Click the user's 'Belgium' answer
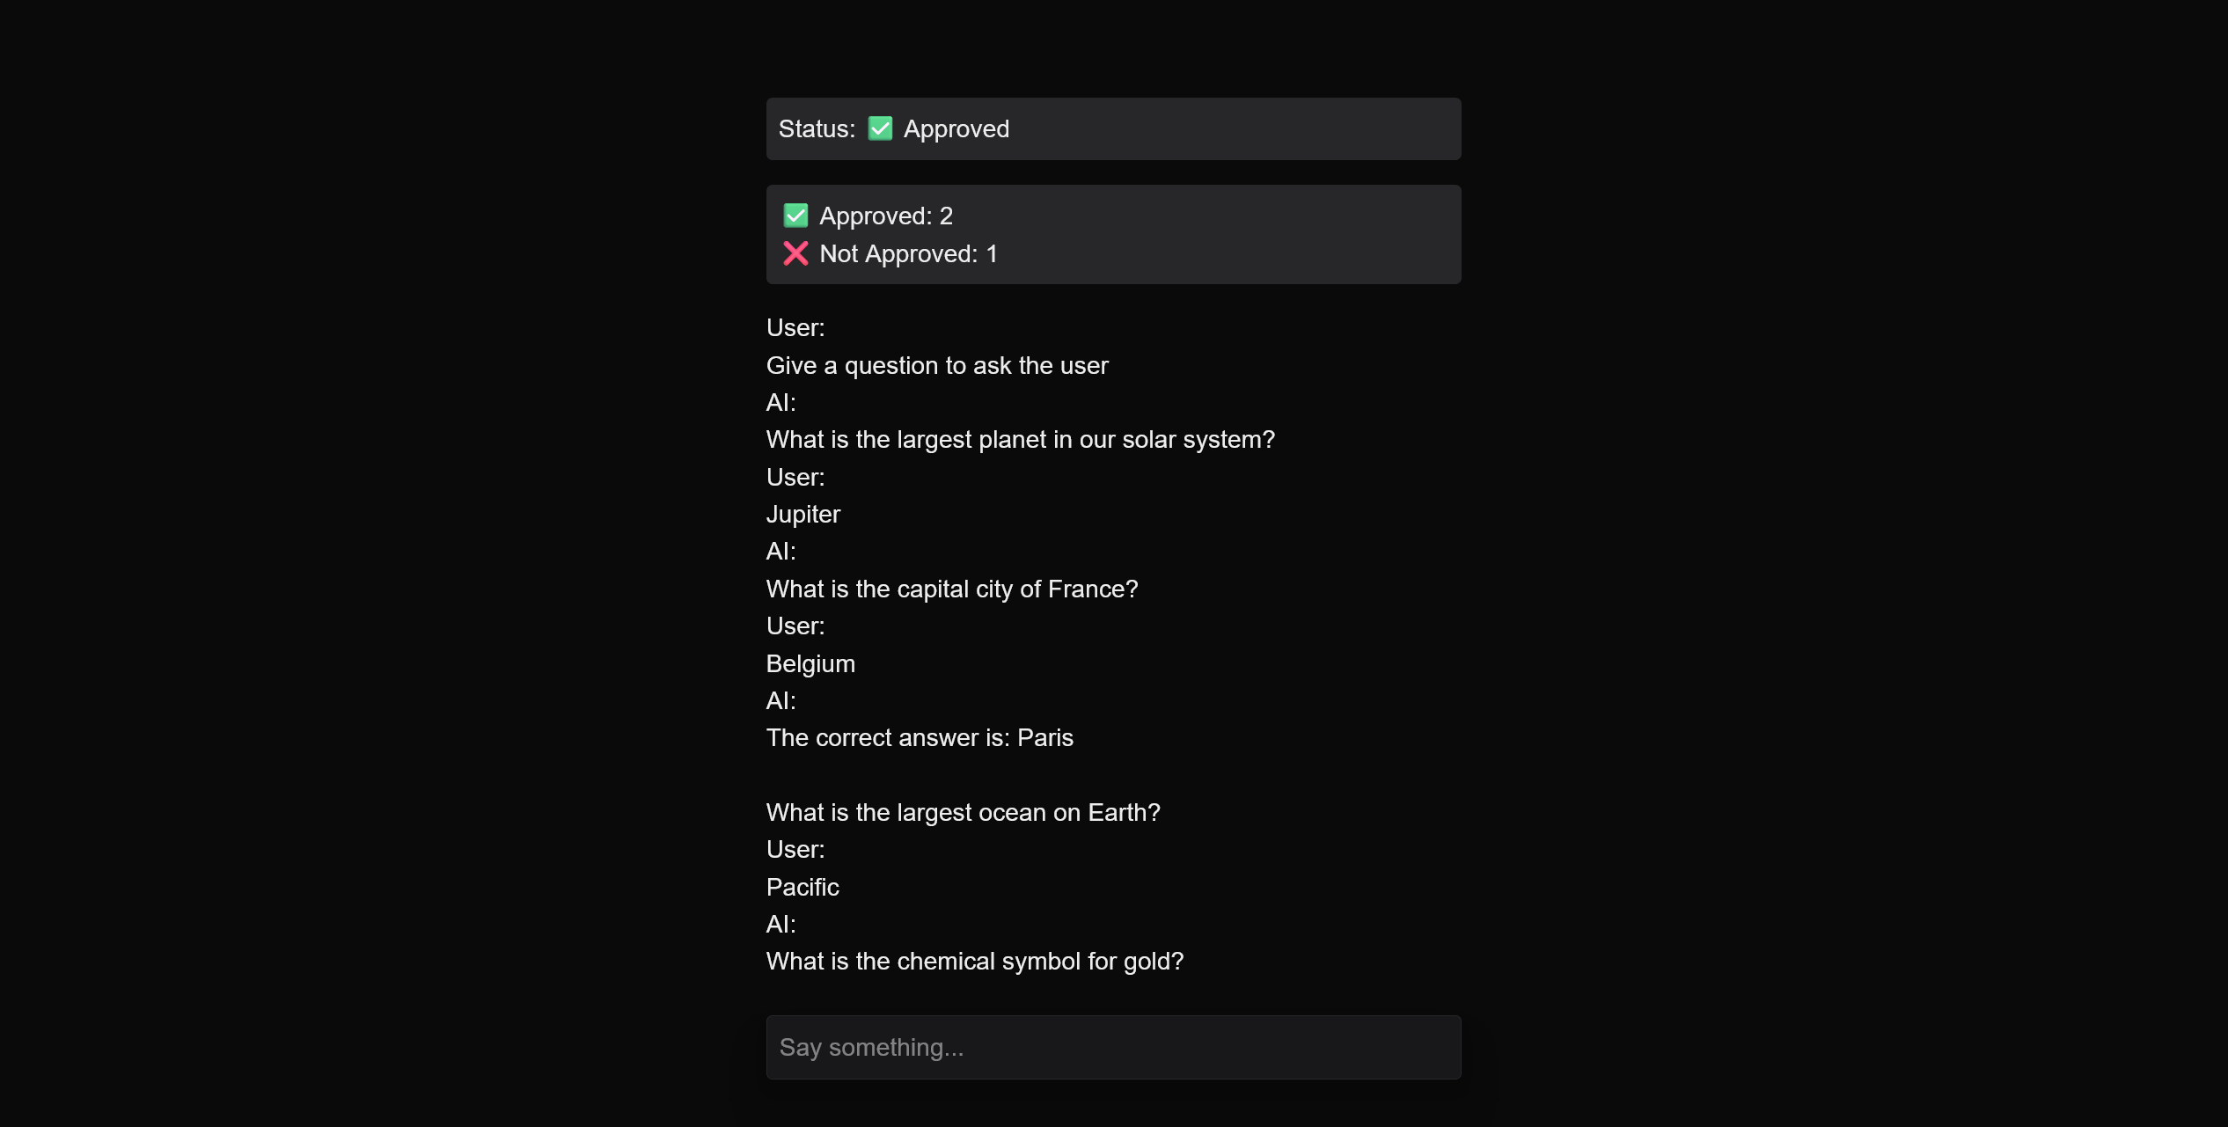The width and height of the screenshot is (2228, 1127). pyautogui.click(x=810, y=663)
